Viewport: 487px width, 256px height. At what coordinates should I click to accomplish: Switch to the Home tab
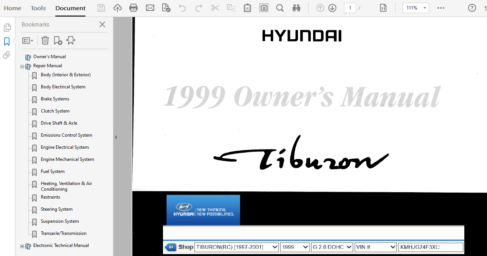[x=12, y=8]
